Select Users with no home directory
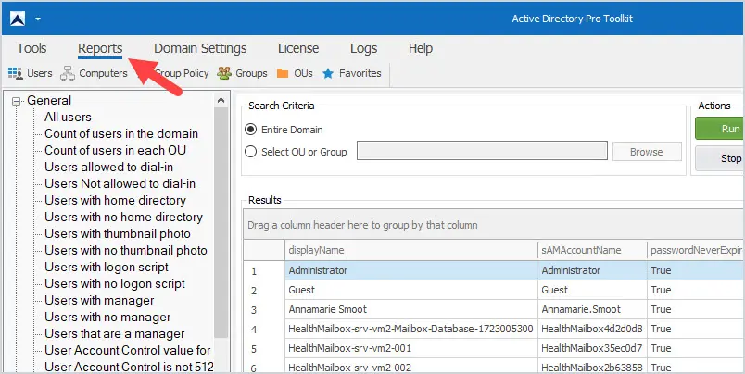 123,217
